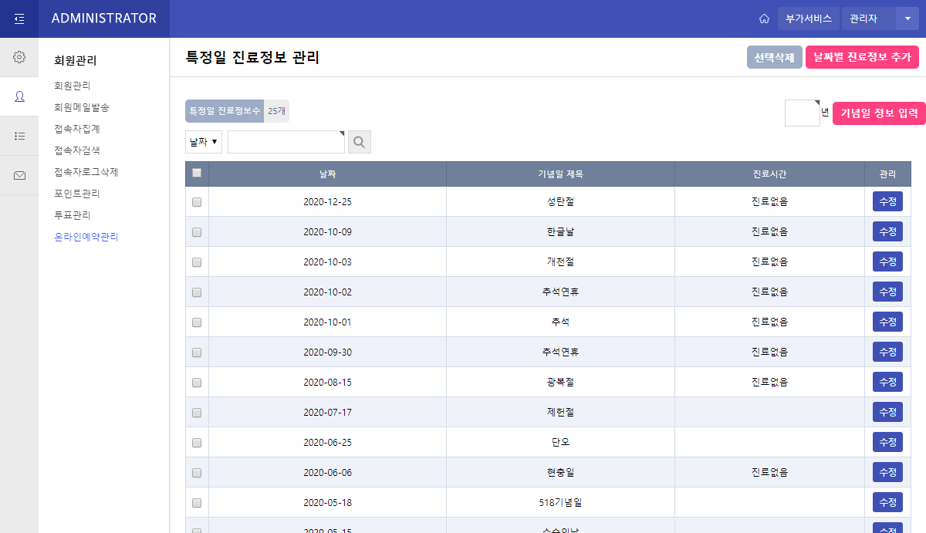Check the checkbox for the 성탄절 row
Image resolution: width=926 pixels, height=533 pixels.
[x=197, y=201]
